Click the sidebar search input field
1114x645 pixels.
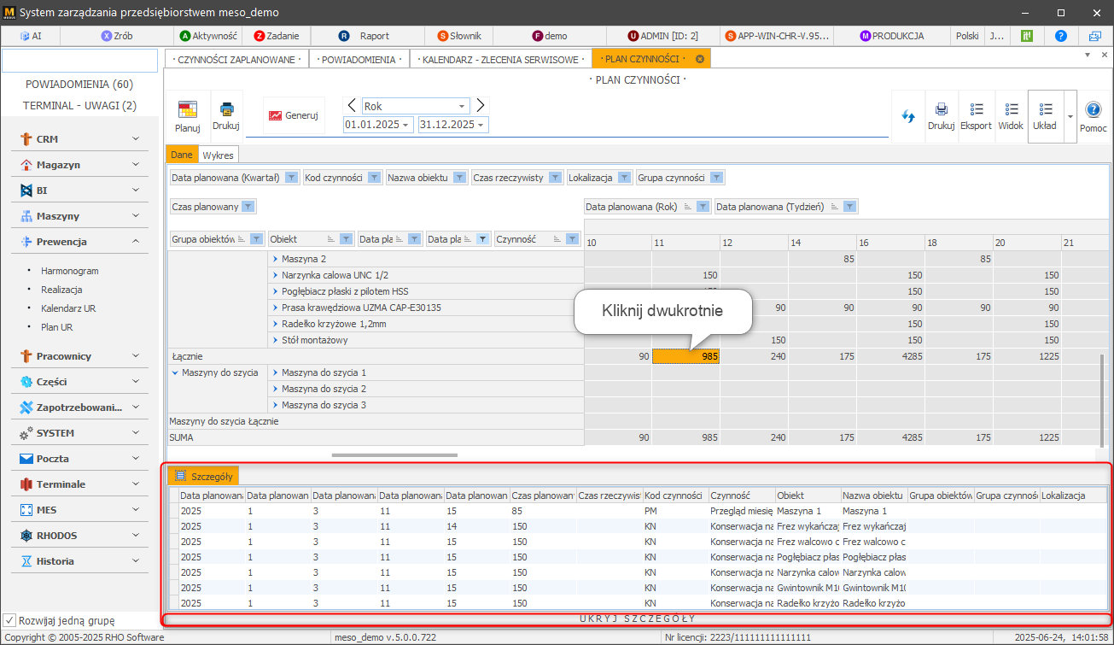(x=79, y=61)
